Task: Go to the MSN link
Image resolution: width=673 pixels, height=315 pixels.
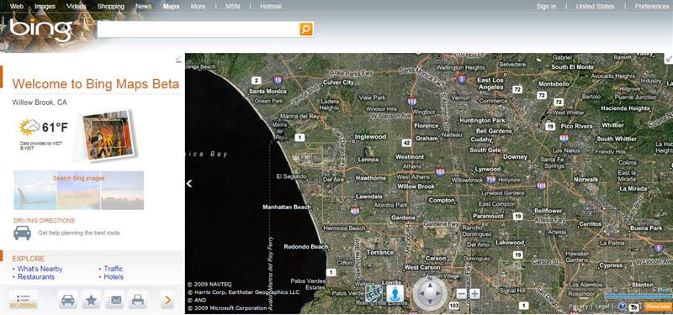Action: pyautogui.click(x=233, y=7)
